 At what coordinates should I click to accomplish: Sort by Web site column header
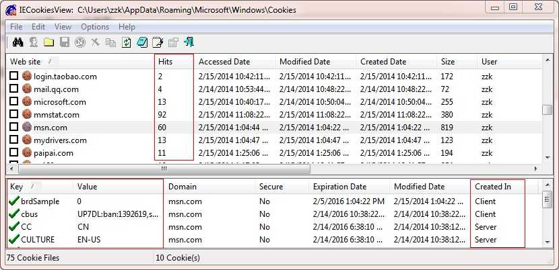(80, 62)
